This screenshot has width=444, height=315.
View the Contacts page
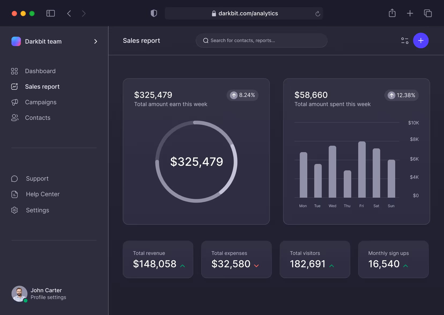(x=38, y=118)
